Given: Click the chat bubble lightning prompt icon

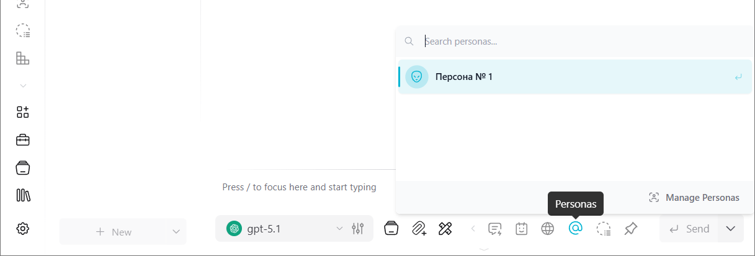Looking at the screenshot, I should pos(494,229).
